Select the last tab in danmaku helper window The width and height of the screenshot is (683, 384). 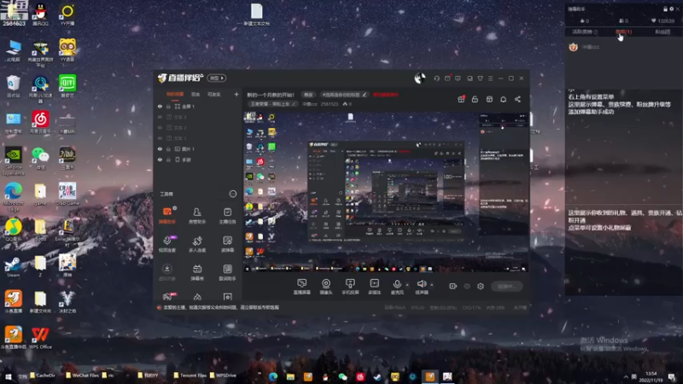[663, 32]
